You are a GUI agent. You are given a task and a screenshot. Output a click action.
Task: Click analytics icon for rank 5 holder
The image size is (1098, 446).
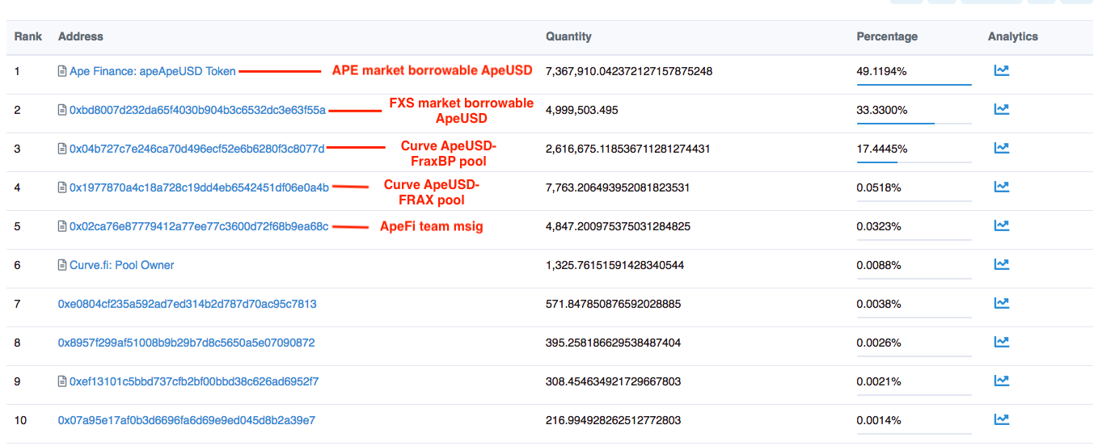(1001, 225)
